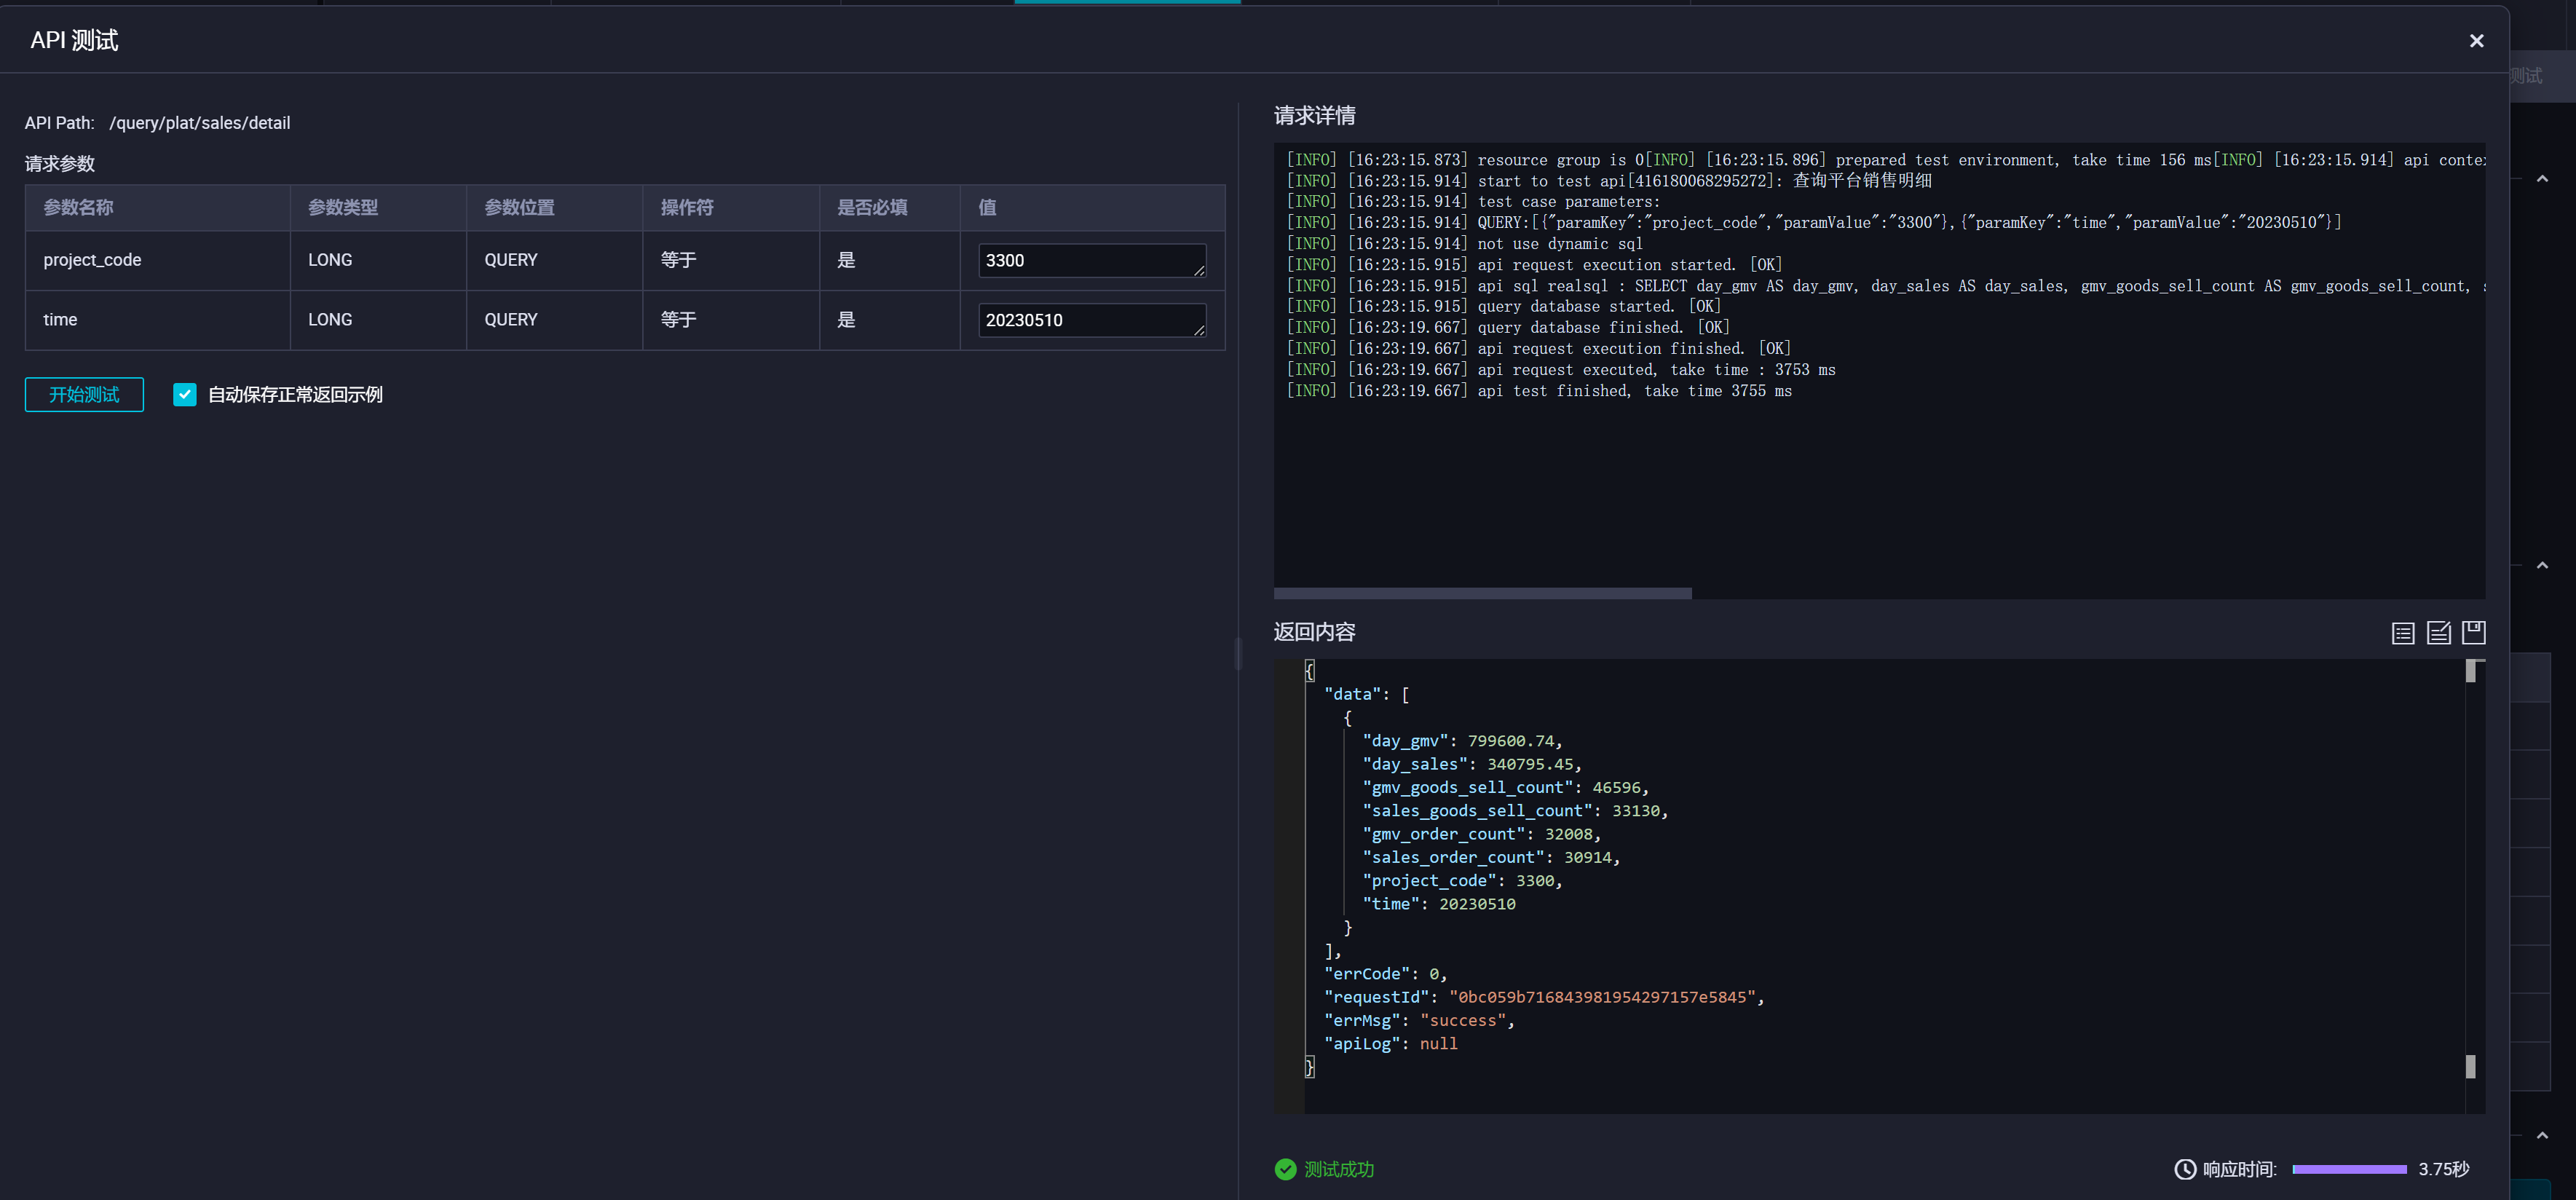2576x1200 pixels.
Task: Click the 响应时间 clock icon
Action: (2185, 1169)
